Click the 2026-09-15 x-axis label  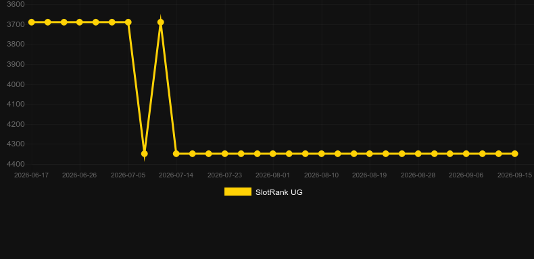pyautogui.click(x=514, y=175)
